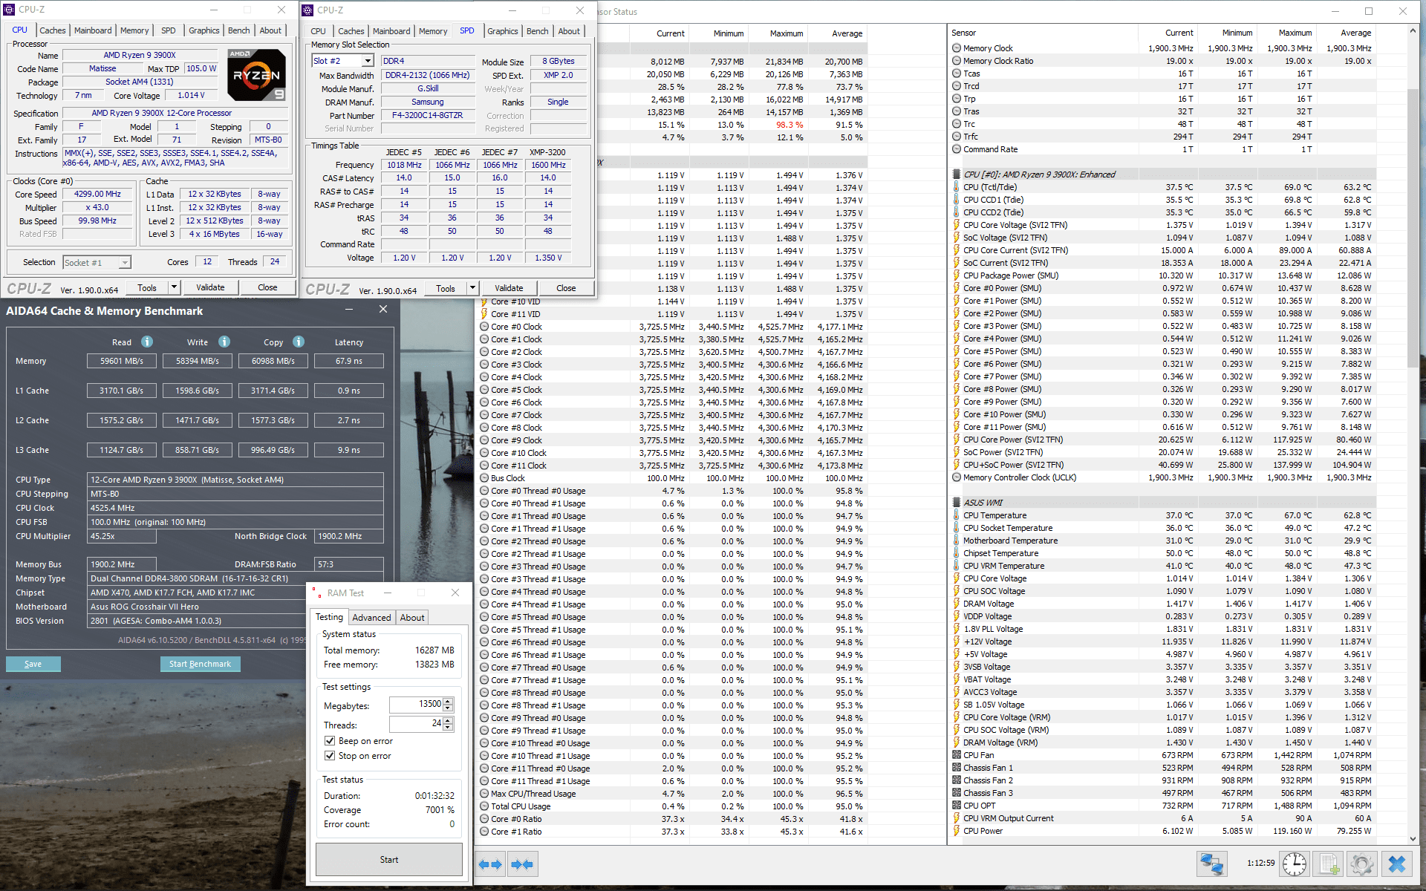
Task: Open About tab in RAM Test
Action: [412, 617]
